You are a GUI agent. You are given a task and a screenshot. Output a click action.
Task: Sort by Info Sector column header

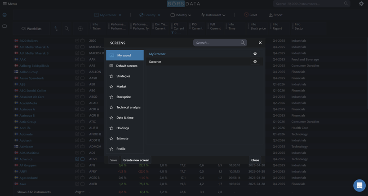(x=299, y=26)
